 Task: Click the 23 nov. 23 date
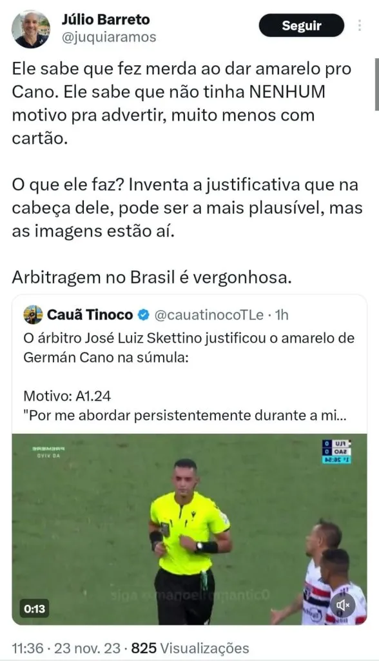pos(87,648)
